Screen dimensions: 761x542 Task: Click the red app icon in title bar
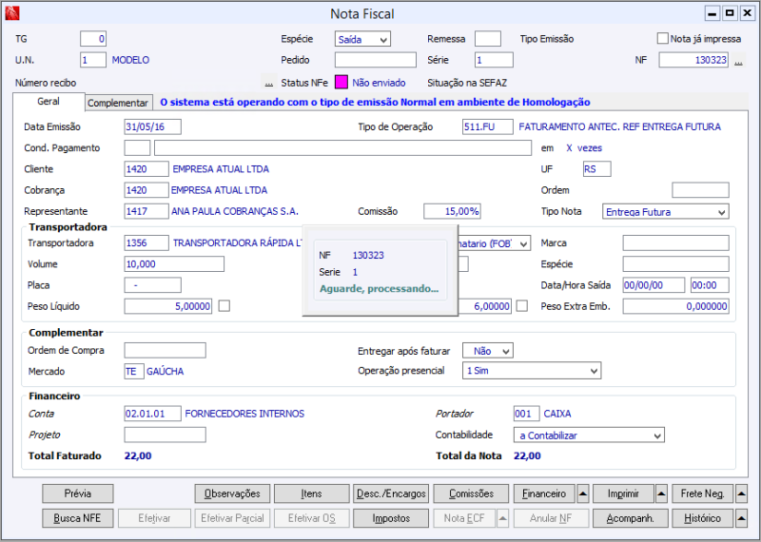click(10, 13)
